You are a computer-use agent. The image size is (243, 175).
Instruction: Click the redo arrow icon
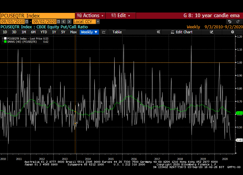pyautogui.click(x=237, y=21)
